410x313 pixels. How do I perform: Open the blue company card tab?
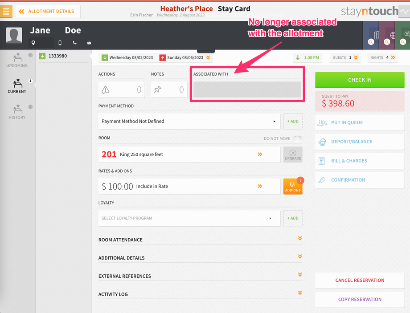[371, 35]
